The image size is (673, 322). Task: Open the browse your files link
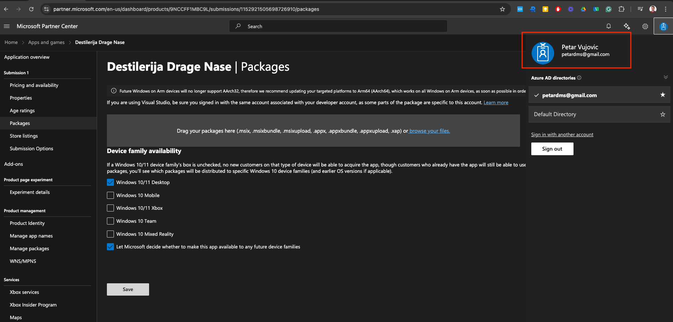[429, 131]
